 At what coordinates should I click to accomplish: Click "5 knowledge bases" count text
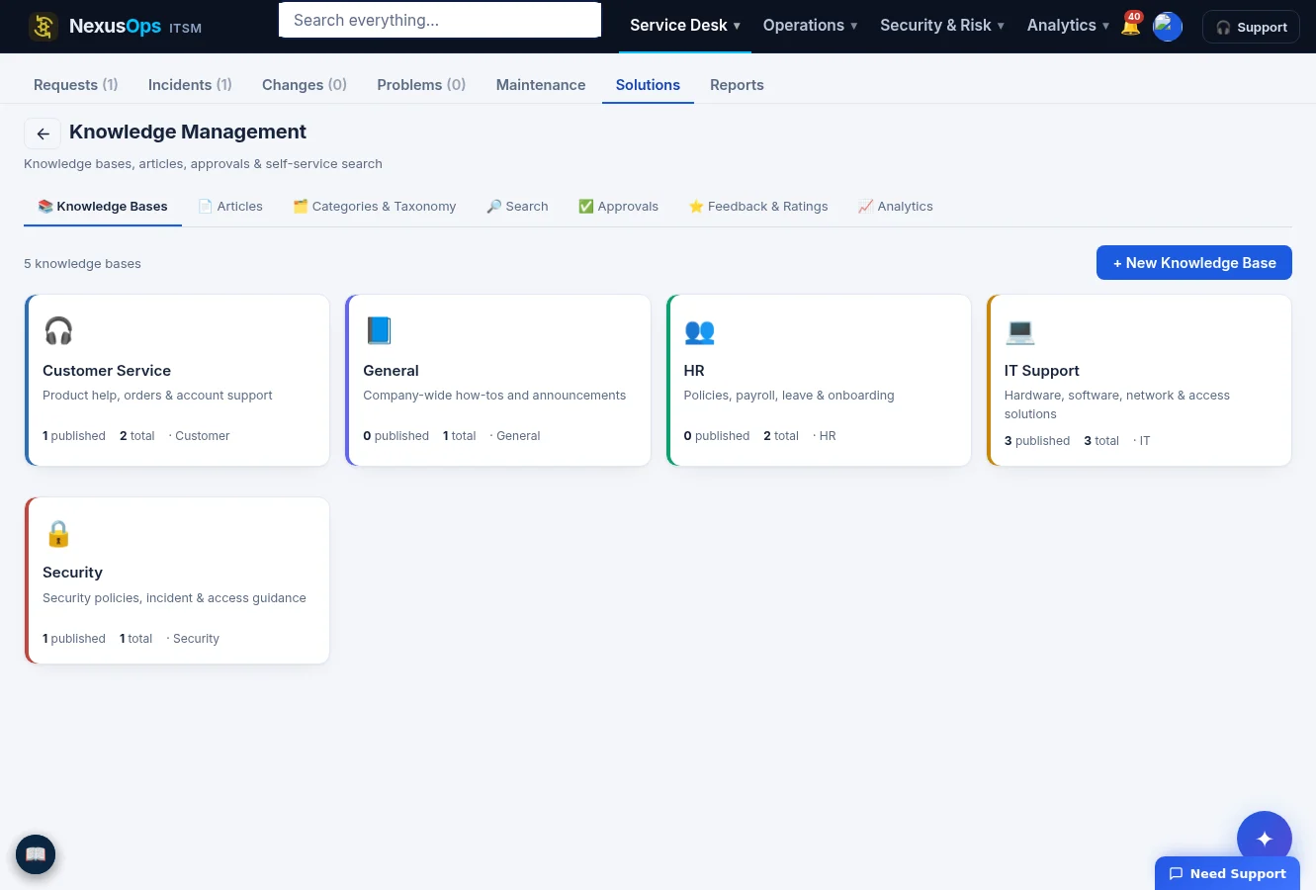[x=82, y=264]
